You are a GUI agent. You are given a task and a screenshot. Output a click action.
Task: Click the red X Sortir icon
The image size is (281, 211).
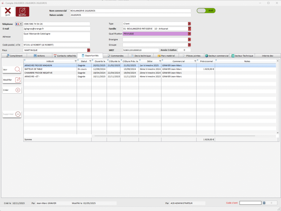pyautogui.click(x=8, y=11)
